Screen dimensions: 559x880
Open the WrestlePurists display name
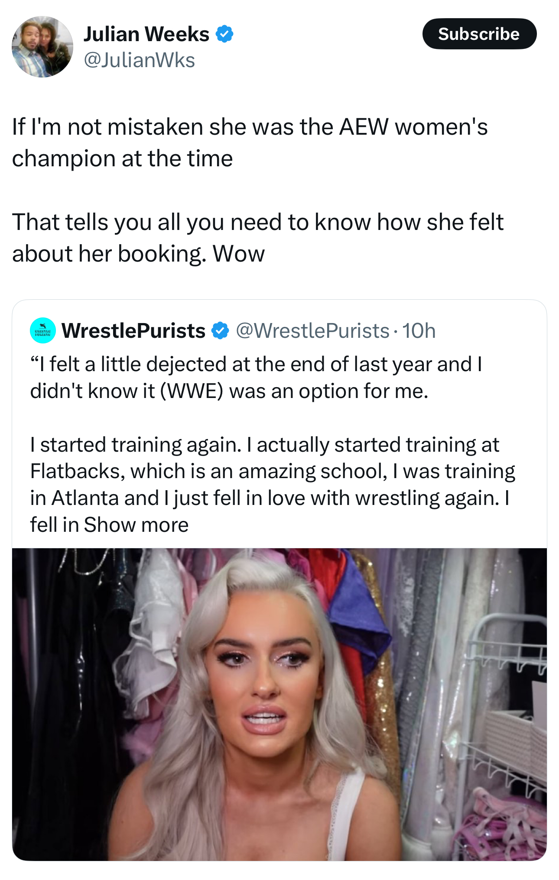pos(133,331)
